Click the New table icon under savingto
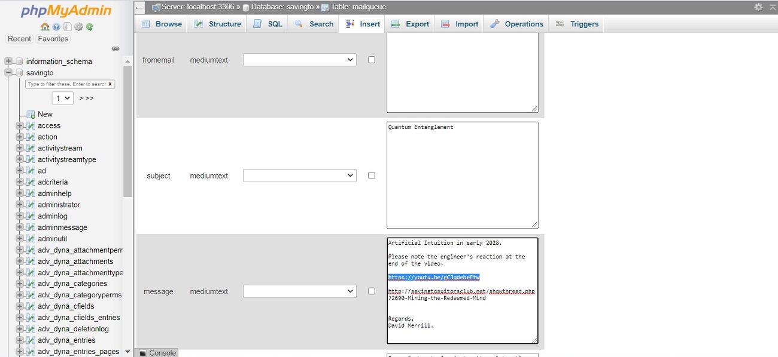Image resolution: width=778 pixels, height=357 pixels. point(31,114)
